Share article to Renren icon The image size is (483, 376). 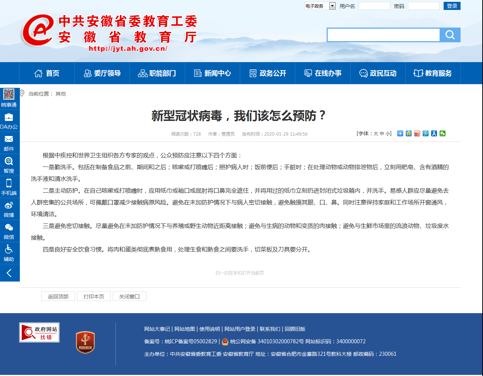(x=434, y=133)
